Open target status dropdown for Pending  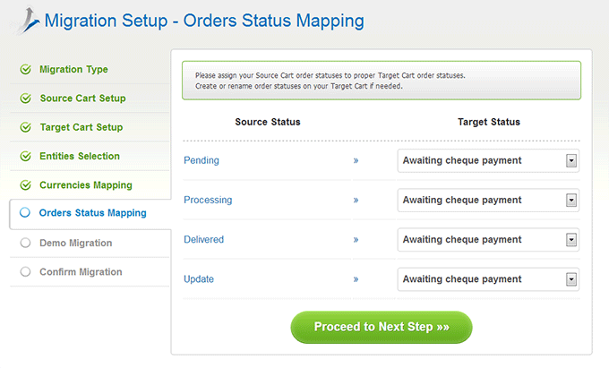point(488,160)
